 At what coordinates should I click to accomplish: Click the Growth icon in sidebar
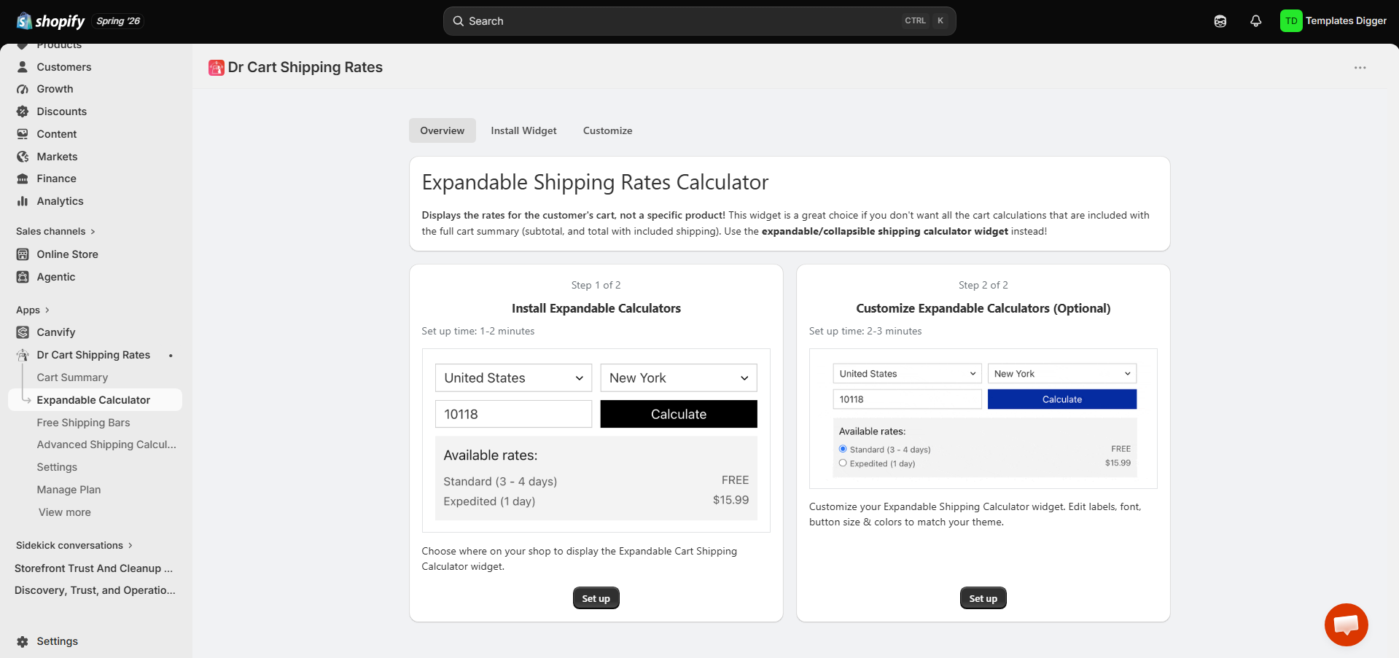pos(23,89)
